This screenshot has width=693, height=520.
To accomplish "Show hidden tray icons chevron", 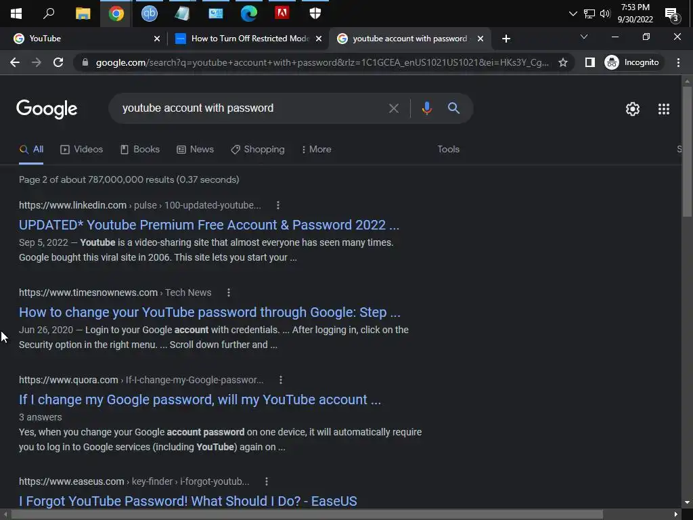I will point(573,14).
